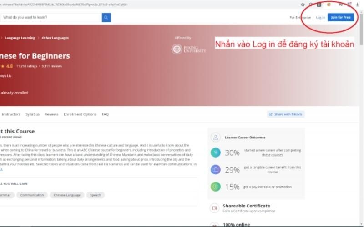This screenshot has height=227, width=364.
Task: Click the purple briefcase icon beside 29%
Action: (215, 169)
